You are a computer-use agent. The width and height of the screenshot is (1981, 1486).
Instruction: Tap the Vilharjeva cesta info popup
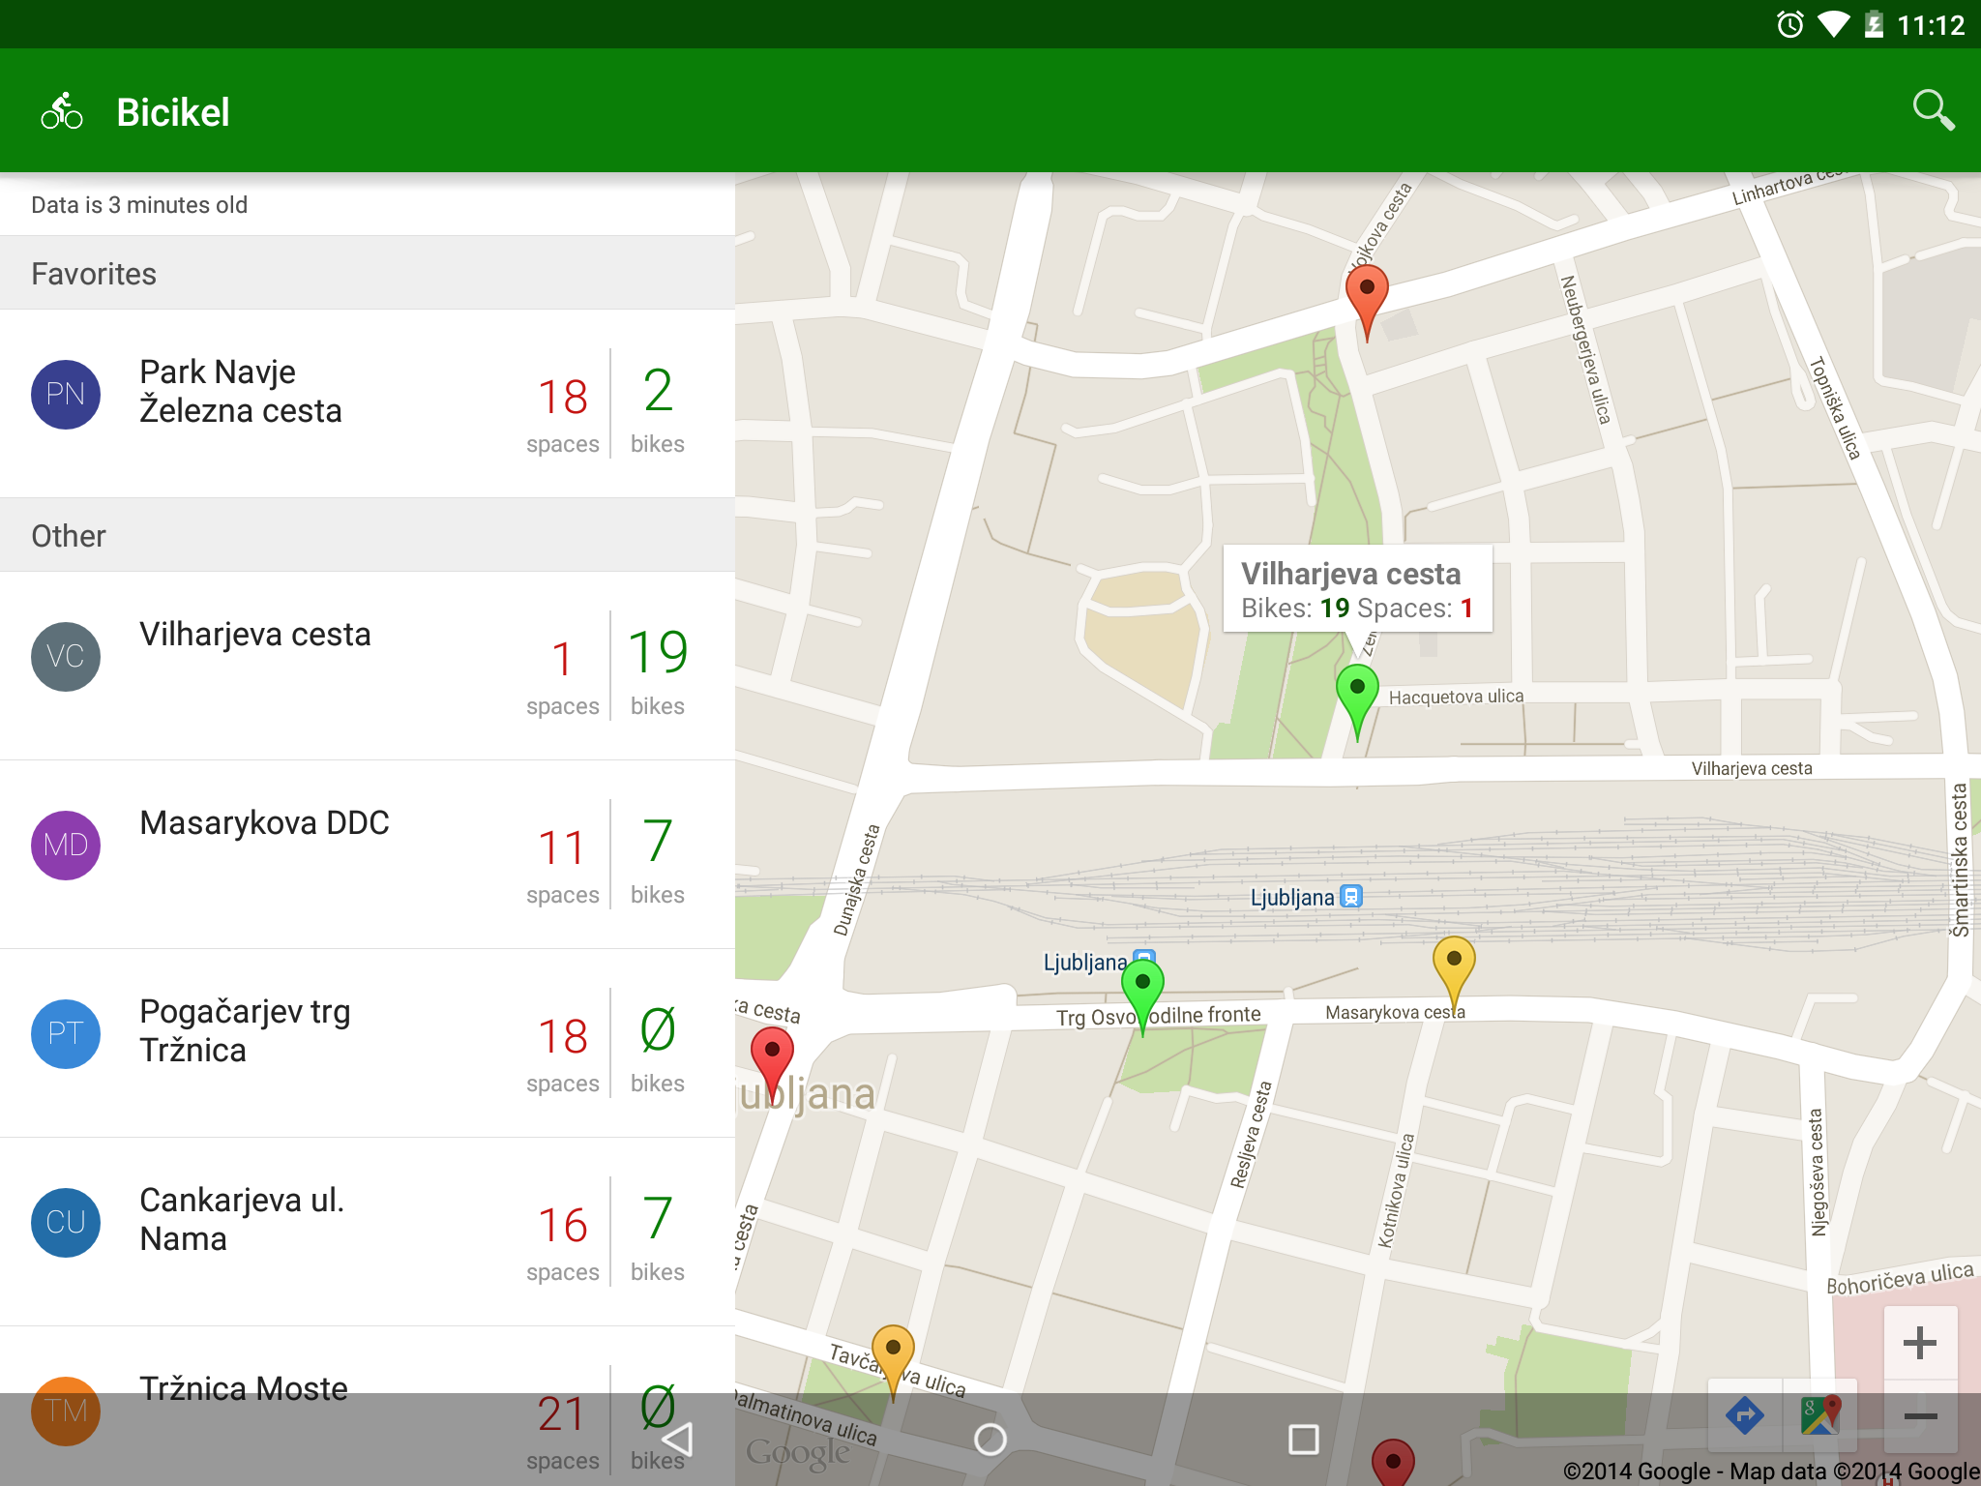tap(1356, 589)
